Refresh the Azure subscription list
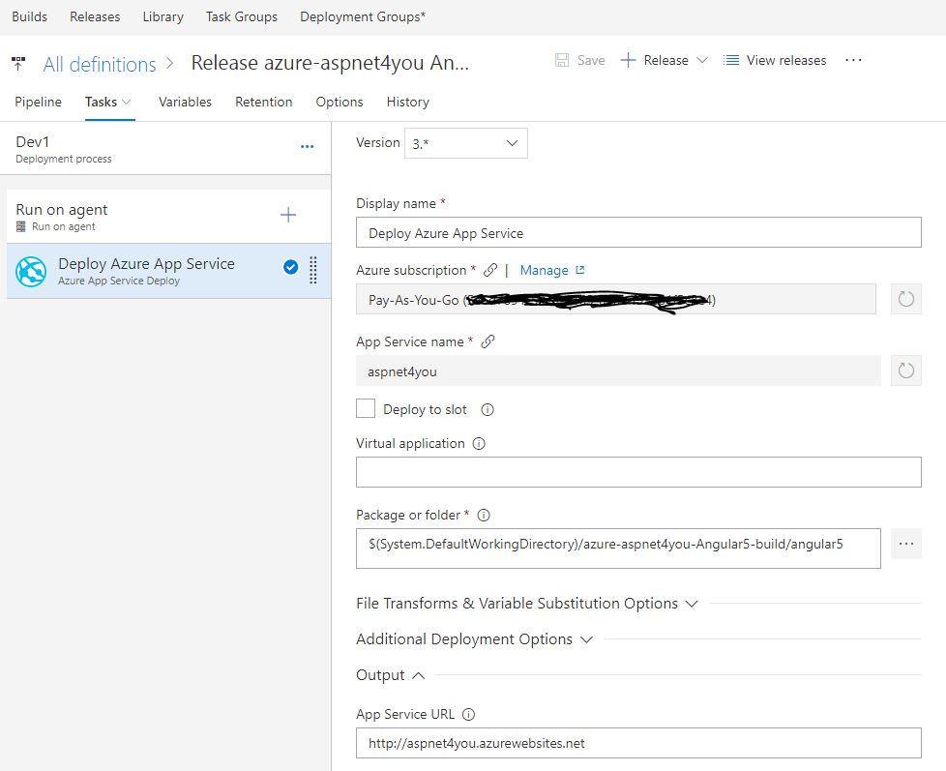 pyautogui.click(x=906, y=299)
